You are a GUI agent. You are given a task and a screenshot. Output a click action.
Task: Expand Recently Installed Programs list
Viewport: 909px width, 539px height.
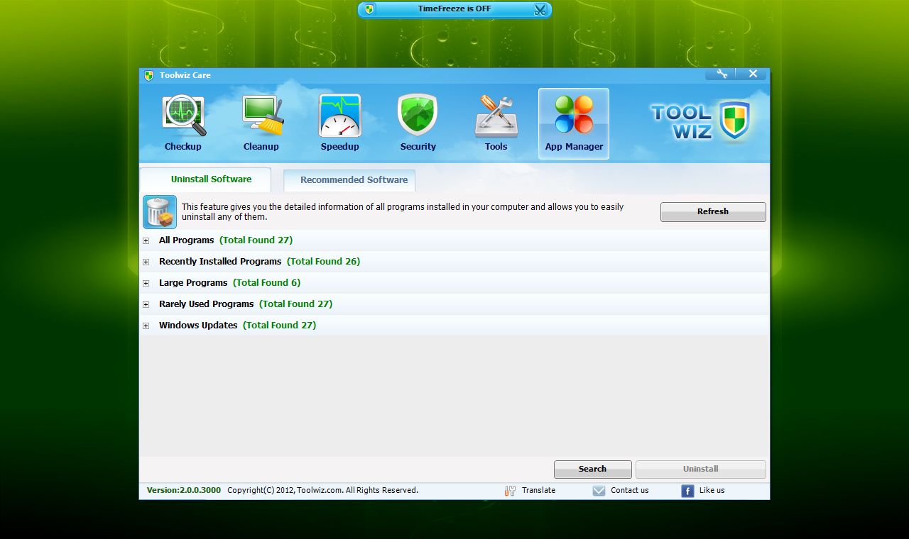(146, 262)
